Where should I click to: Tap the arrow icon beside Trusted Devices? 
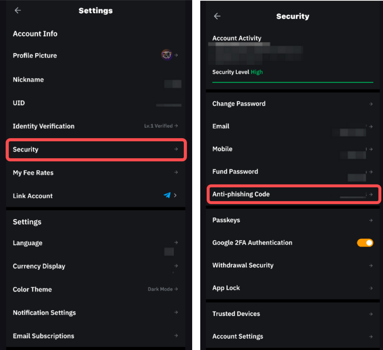(x=371, y=314)
